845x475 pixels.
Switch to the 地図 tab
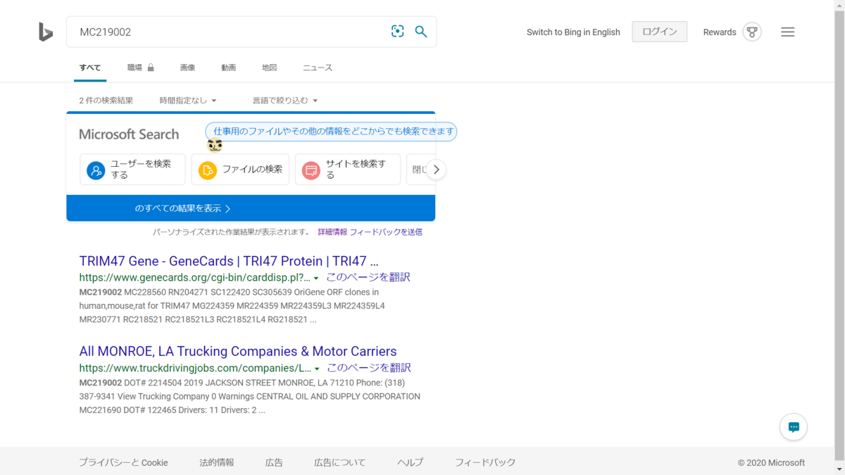[x=269, y=68]
